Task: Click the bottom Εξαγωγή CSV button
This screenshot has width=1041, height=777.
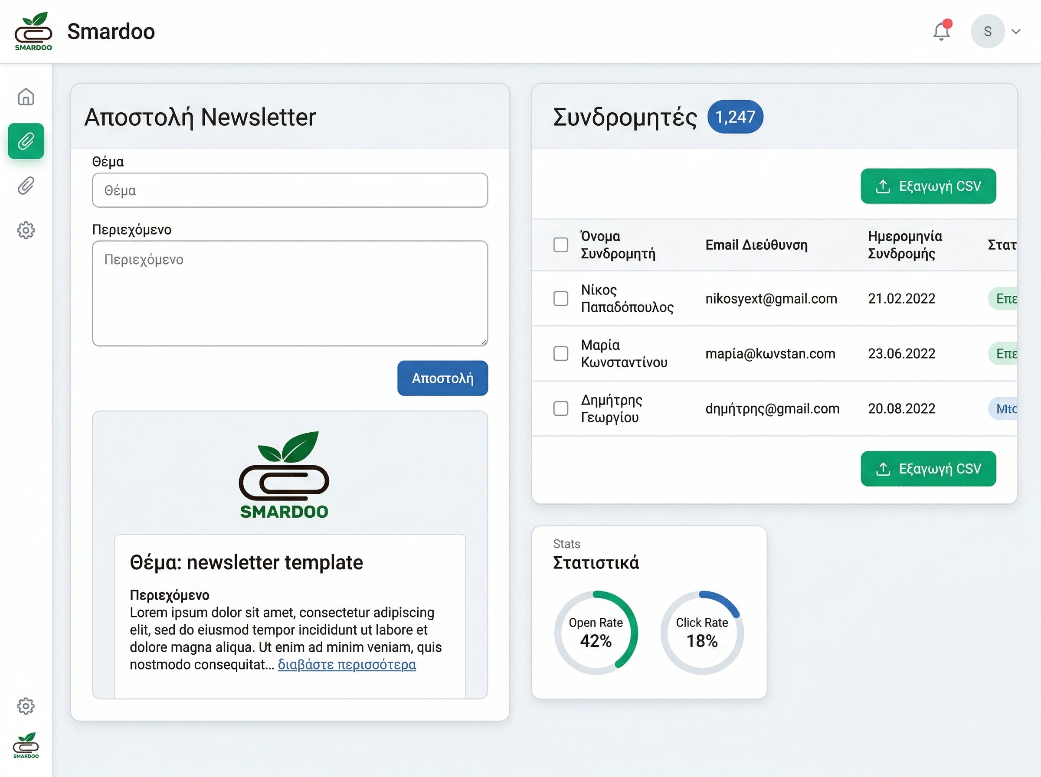Action: 928,468
